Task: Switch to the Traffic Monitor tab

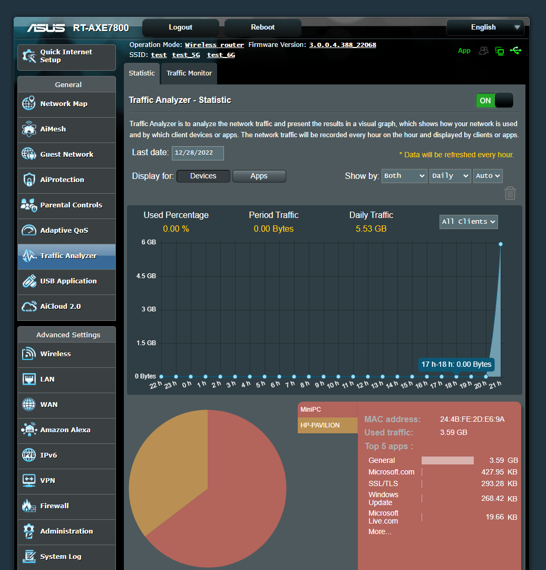Action: point(189,73)
